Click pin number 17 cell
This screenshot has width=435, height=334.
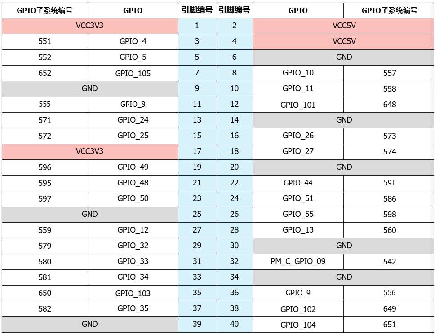pyautogui.click(x=197, y=151)
